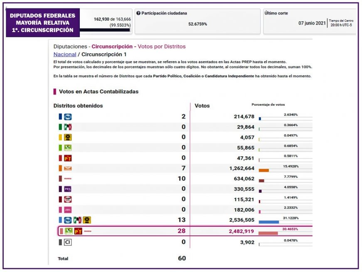Viewport: 362px width, 272px height.
Task: Click the CI independent candidate icon
Action: click(x=68, y=242)
